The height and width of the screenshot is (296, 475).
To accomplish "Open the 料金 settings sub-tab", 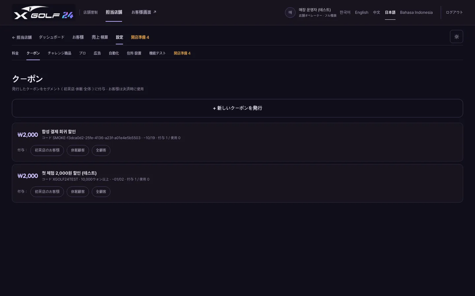I will coord(15,53).
